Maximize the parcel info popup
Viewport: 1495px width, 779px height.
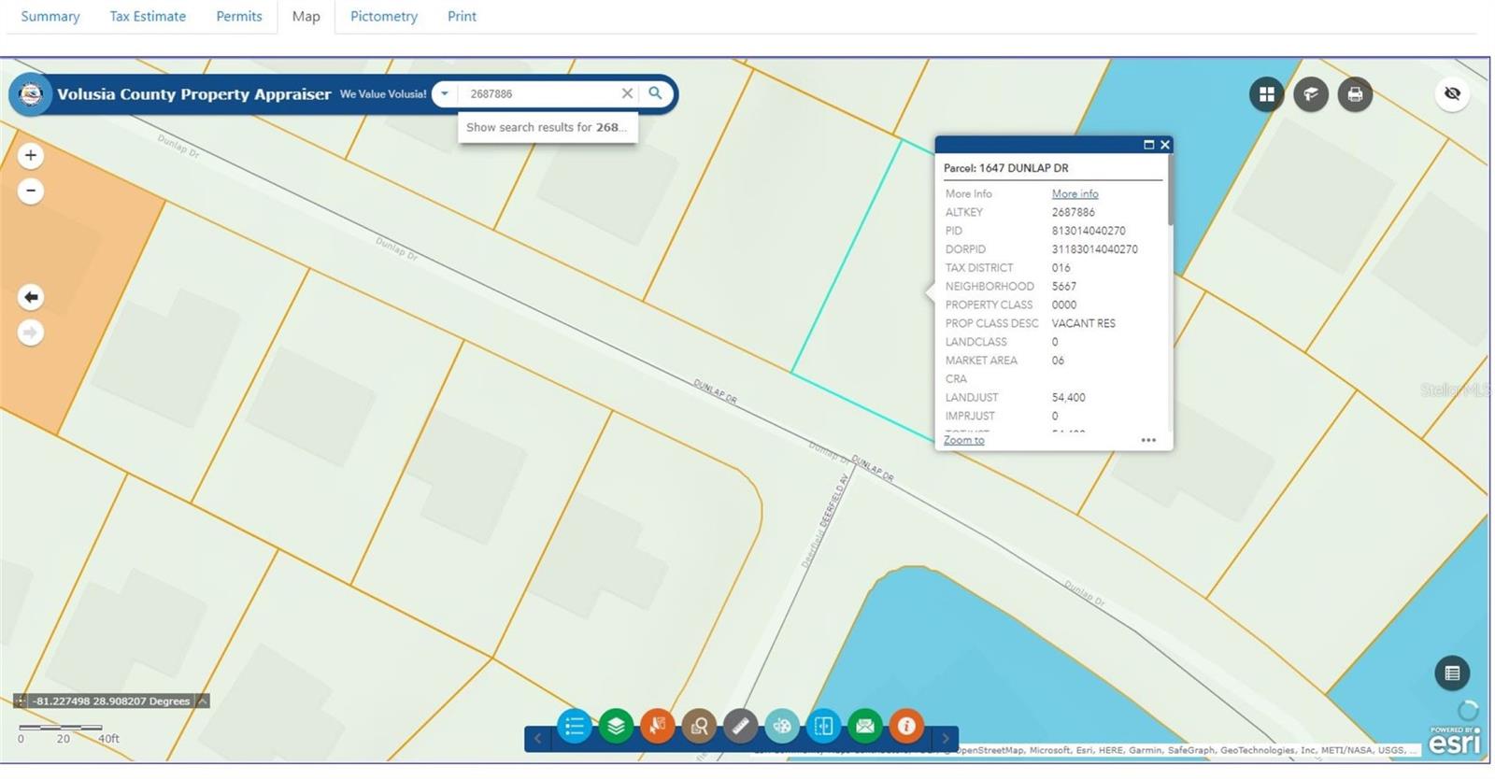(x=1148, y=145)
